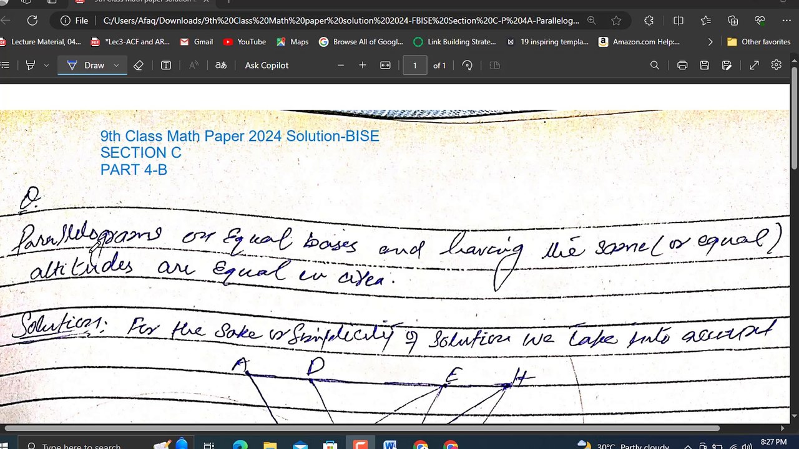The height and width of the screenshot is (449, 799).
Task: Open Highlight tool color options dropdown
Action: click(46, 65)
